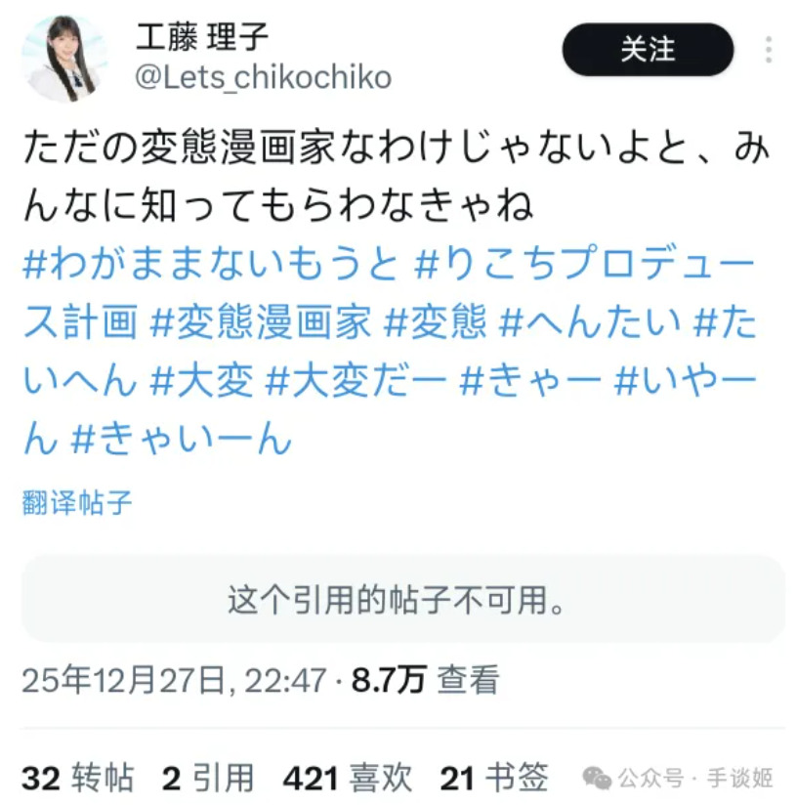View the 32 转帖 reposts list
This screenshot has width=796, height=805.
tap(78, 778)
